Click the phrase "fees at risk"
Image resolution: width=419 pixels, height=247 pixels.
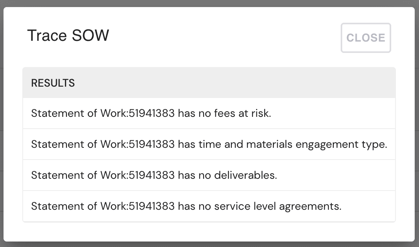(247, 114)
